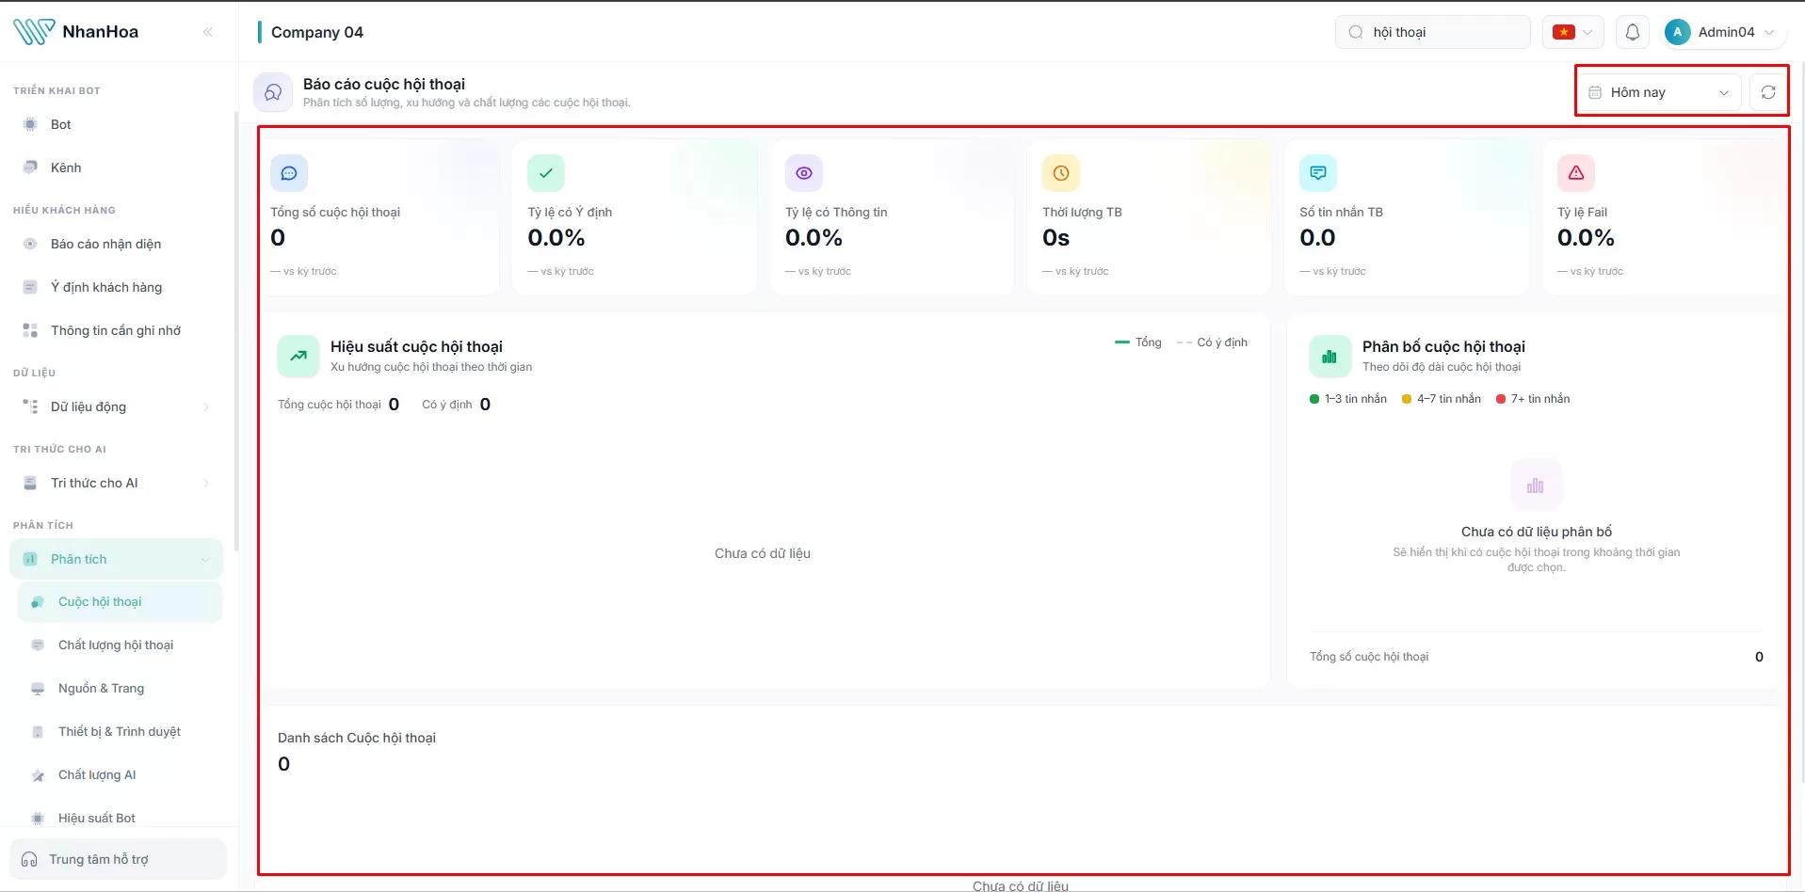Collapse the sidebar with double-chevron icon

[x=208, y=32]
